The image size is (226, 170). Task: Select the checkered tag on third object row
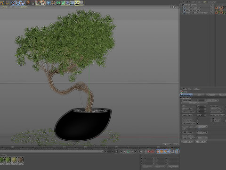219,10
